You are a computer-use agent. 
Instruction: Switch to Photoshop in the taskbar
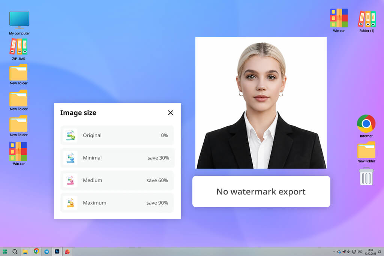[57, 252]
